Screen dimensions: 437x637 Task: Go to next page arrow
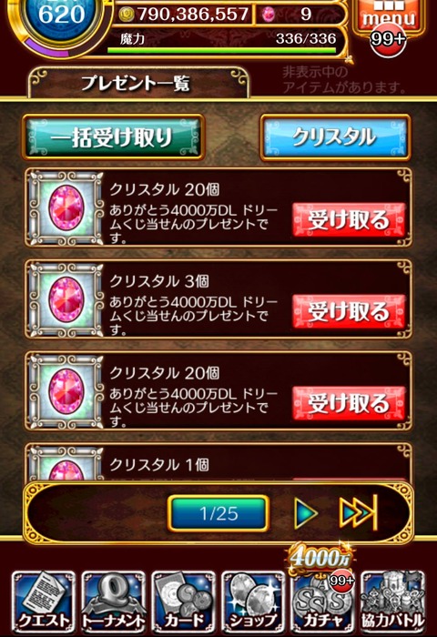pos(306,513)
